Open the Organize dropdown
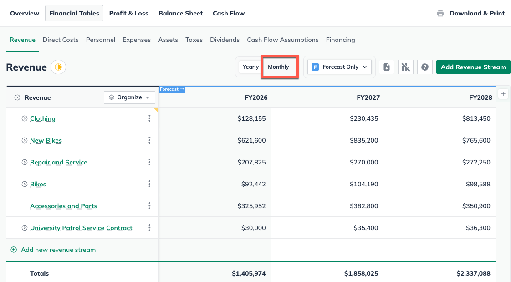 [129, 97]
